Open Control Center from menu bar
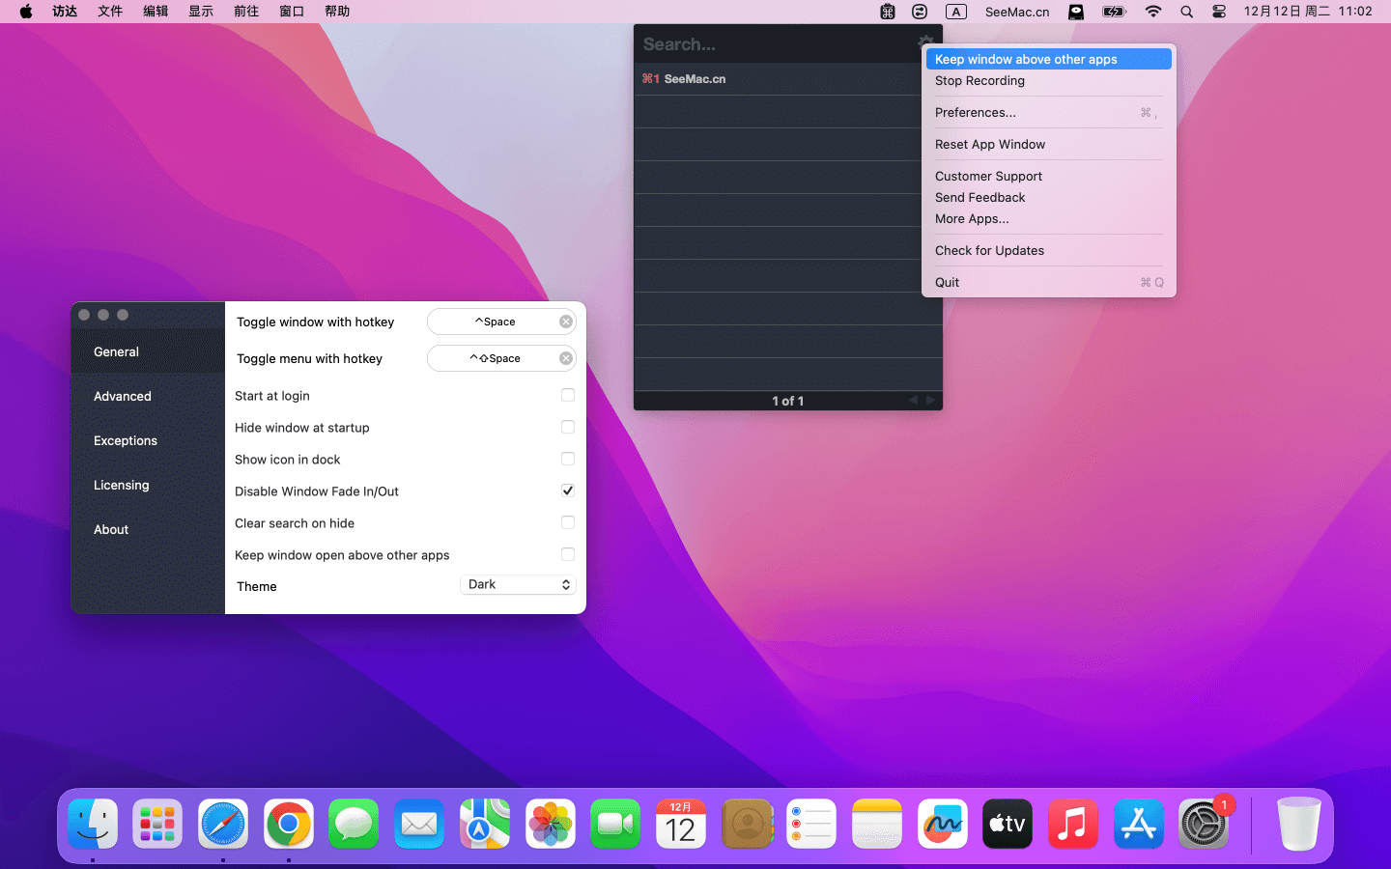The image size is (1391, 869). pos(1219,12)
